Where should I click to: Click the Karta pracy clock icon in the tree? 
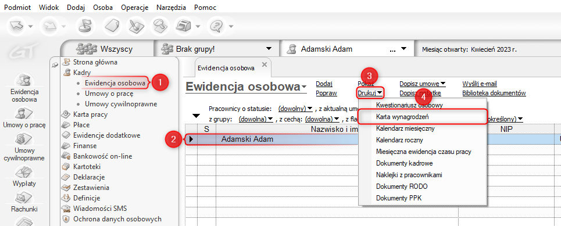point(66,115)
